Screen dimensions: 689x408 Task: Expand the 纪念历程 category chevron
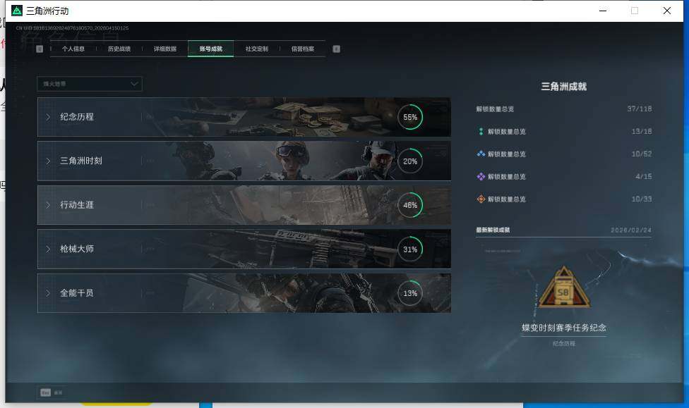(48, 117)
